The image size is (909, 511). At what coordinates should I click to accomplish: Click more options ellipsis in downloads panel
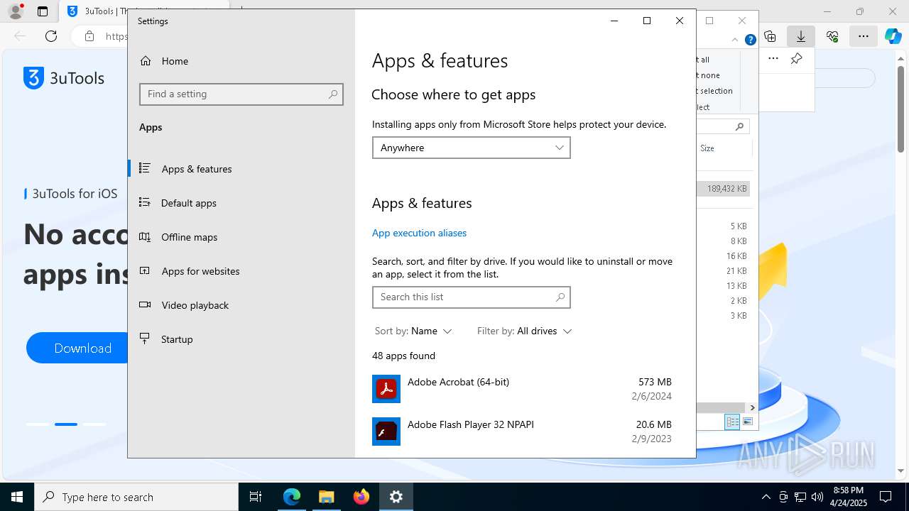tap(773, 59)
